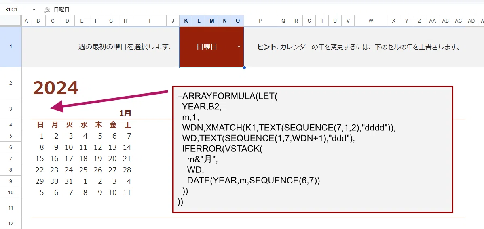Select column header W
484x229 pixels.
(x=371, y=21)
